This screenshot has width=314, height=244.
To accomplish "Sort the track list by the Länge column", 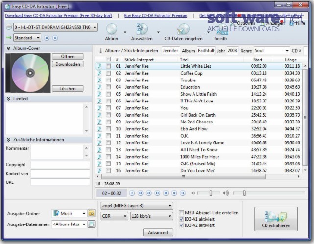I will tap(290, 60).
